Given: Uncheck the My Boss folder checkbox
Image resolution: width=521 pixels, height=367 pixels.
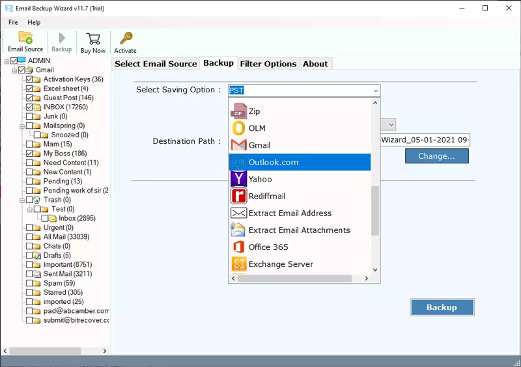Looking at the screenshot, I should pos(29,154).
